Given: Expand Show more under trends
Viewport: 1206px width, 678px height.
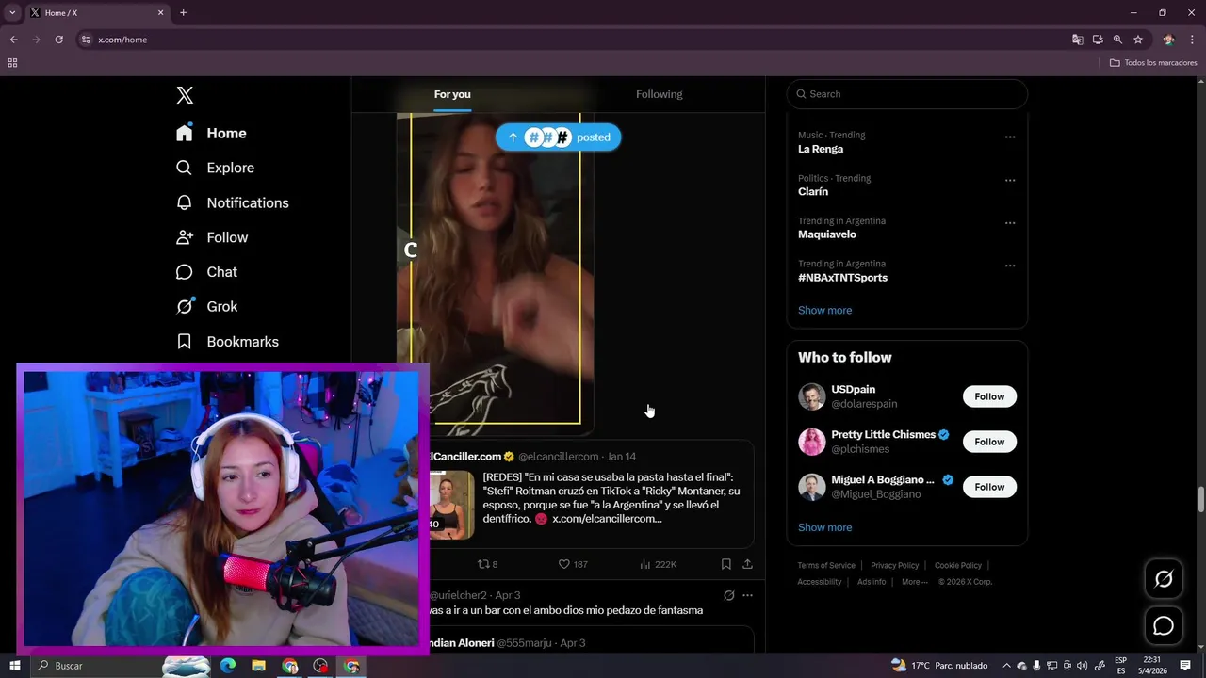Looking at the screenshot, I should click(824, 310).
